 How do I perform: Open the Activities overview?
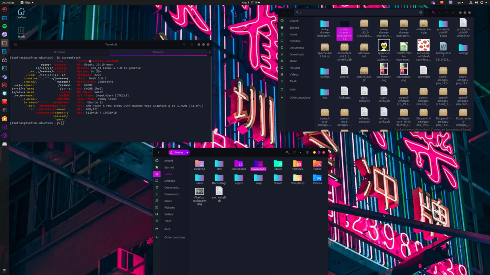(x=8, y=2)
